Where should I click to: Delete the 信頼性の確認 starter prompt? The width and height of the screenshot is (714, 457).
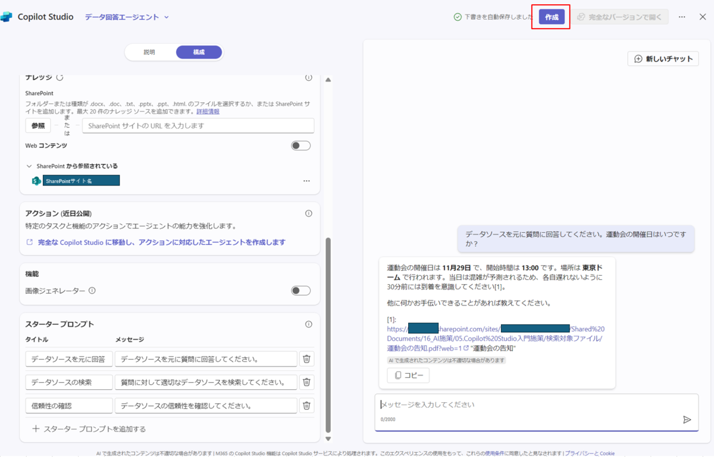point(306,406)
